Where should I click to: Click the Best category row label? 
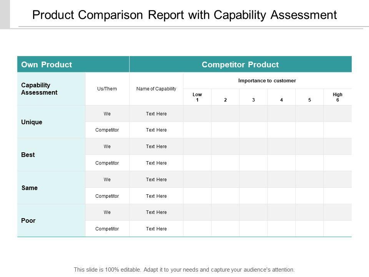[x=28, y=155]
